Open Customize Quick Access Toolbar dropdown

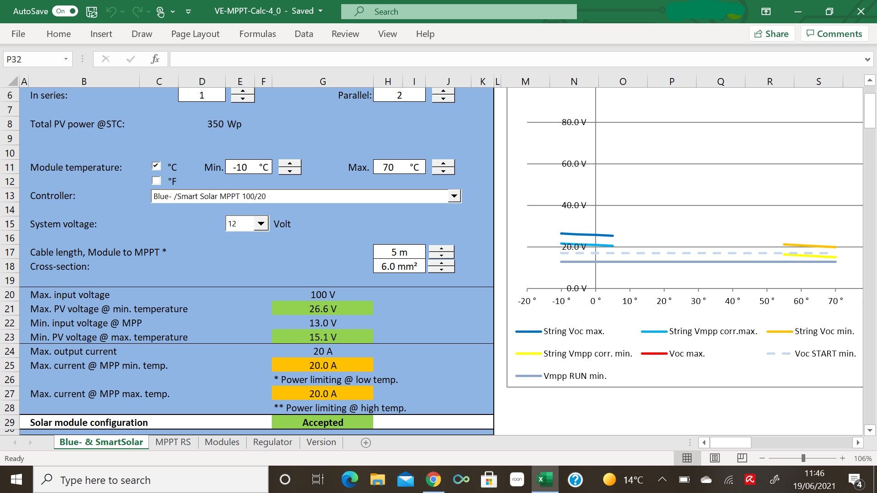click(188, 11)
